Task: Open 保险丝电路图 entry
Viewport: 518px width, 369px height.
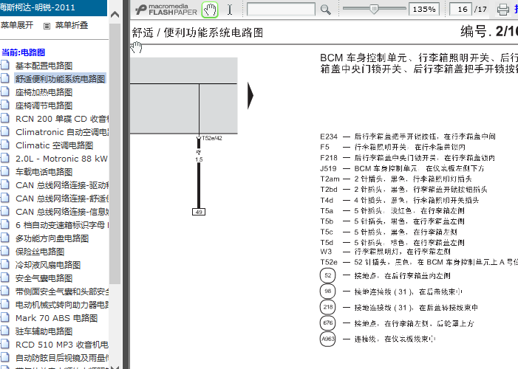Action: click(40, 252)
